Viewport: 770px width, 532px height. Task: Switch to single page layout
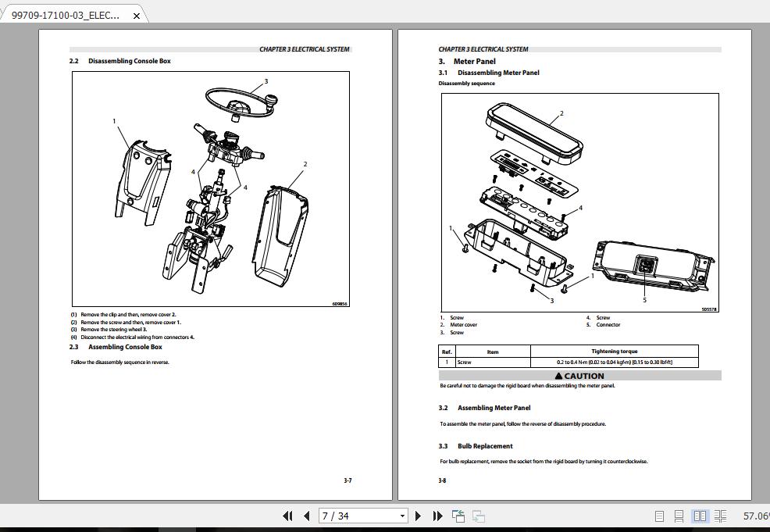[659, 516]
